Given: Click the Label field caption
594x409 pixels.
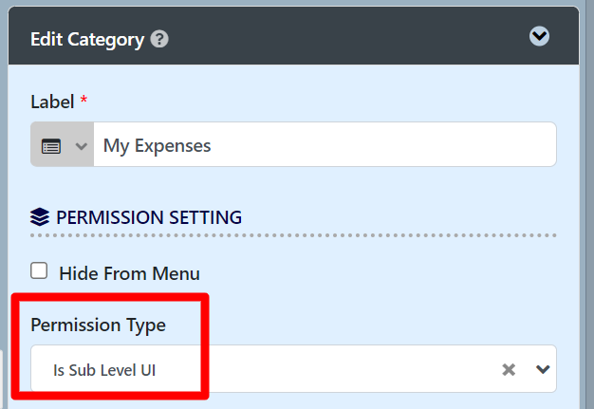Looking at the screenshot, I should (51, 101).
